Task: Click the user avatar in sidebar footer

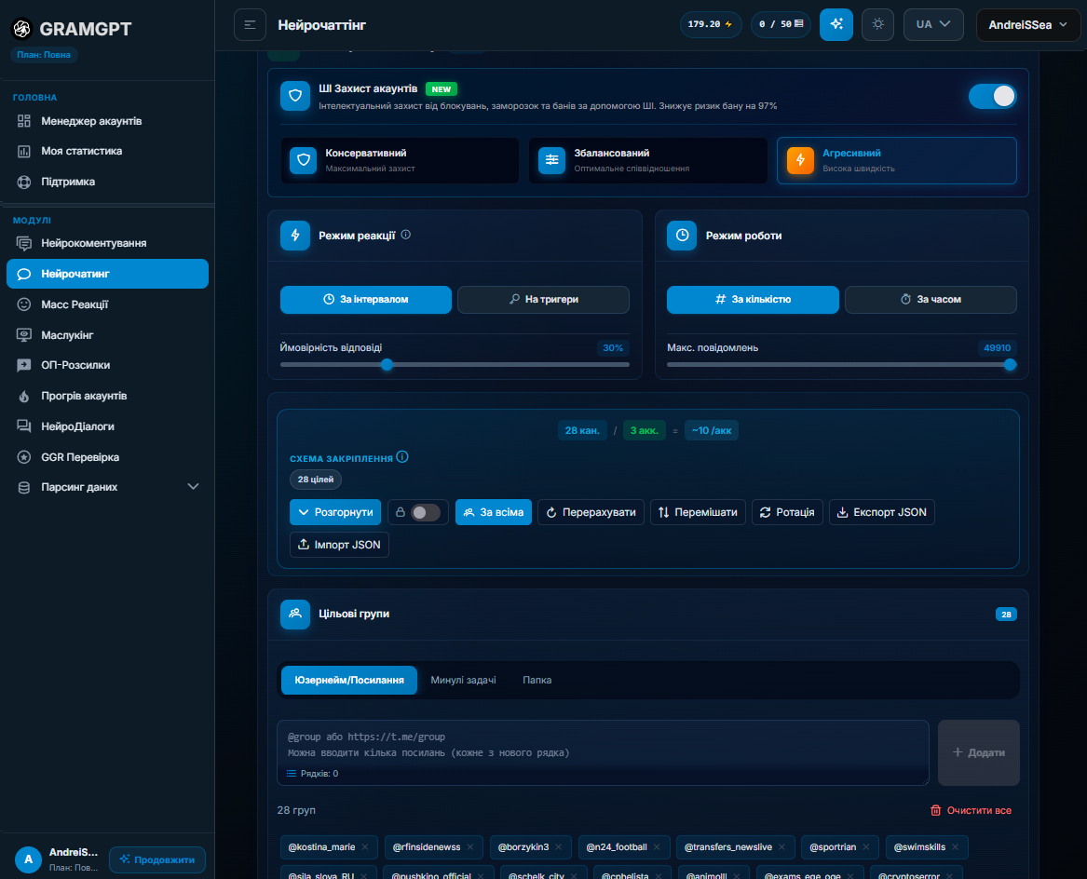Action: pos(29,859)
